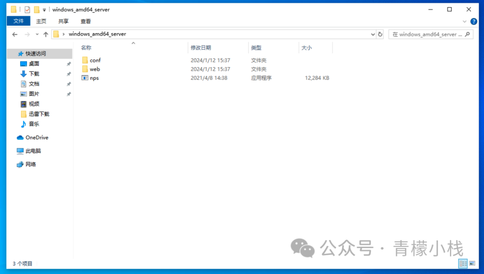Expand address path chevron before windows_amd64_server
Image resolution: width=484 pixels, height=274 pixels.
pyautogui.click(x=64, y=34)
